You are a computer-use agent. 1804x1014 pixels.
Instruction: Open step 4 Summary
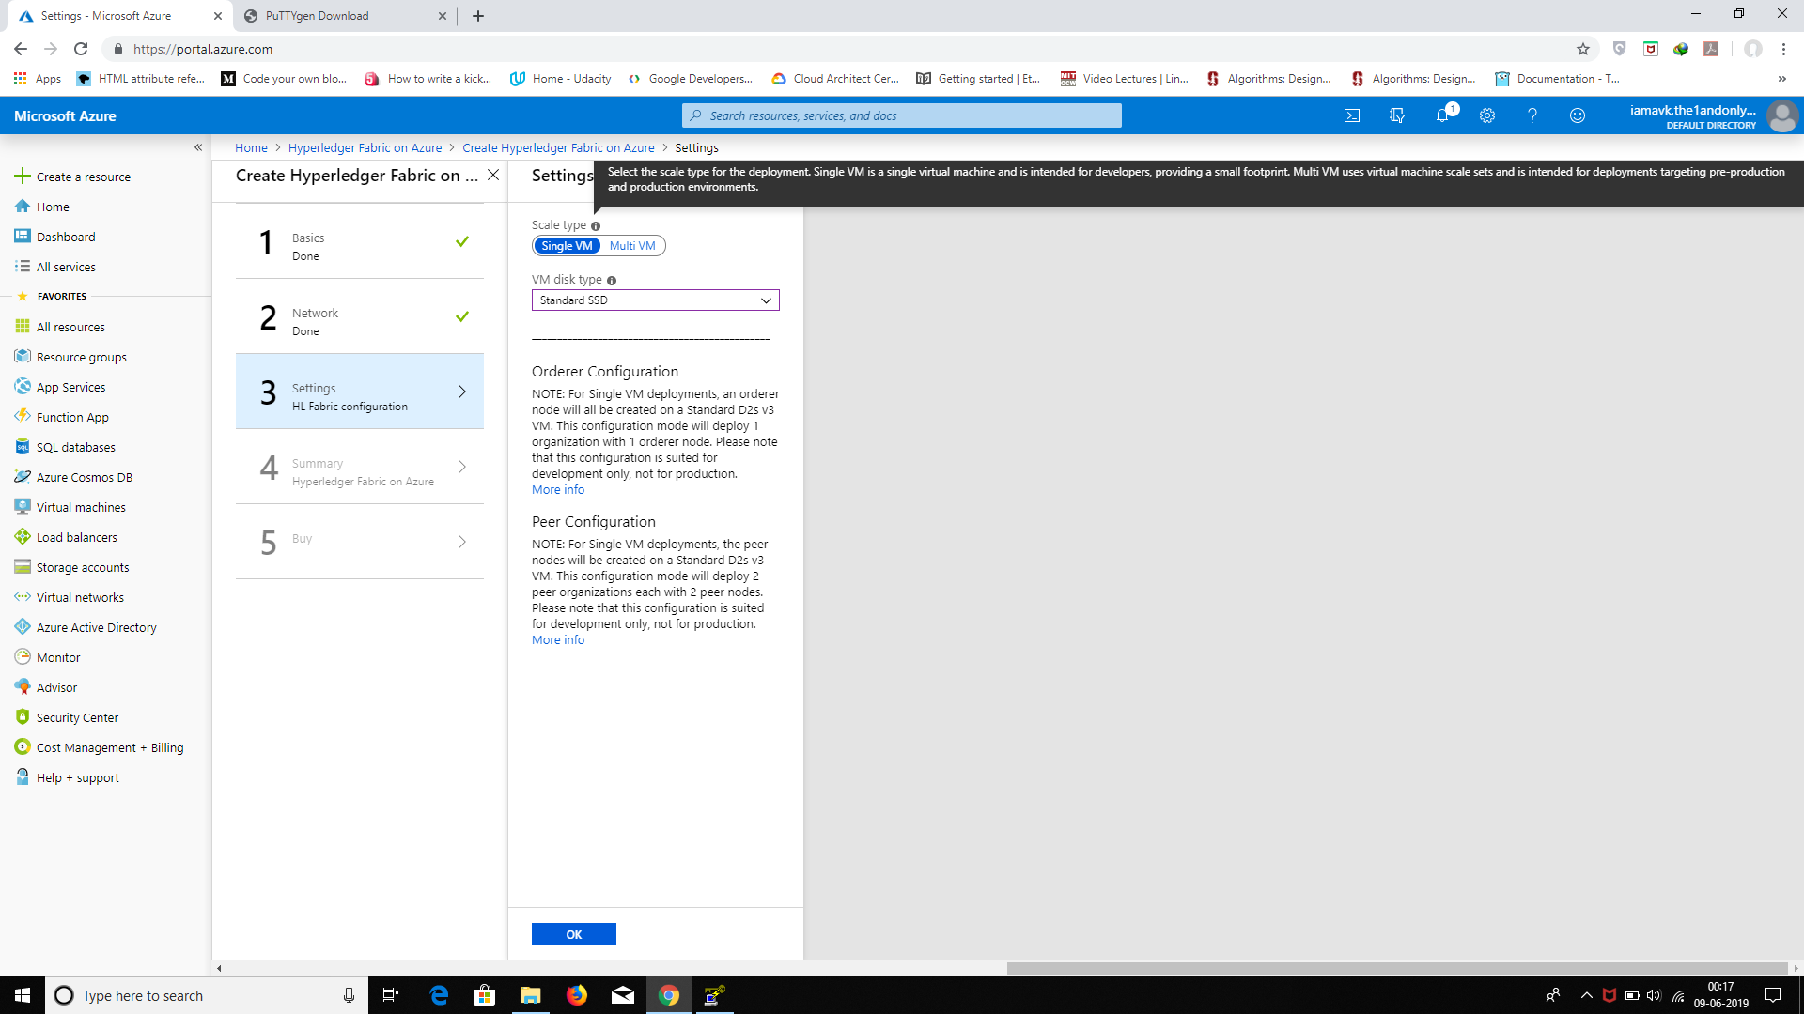(x=360, y=467)
